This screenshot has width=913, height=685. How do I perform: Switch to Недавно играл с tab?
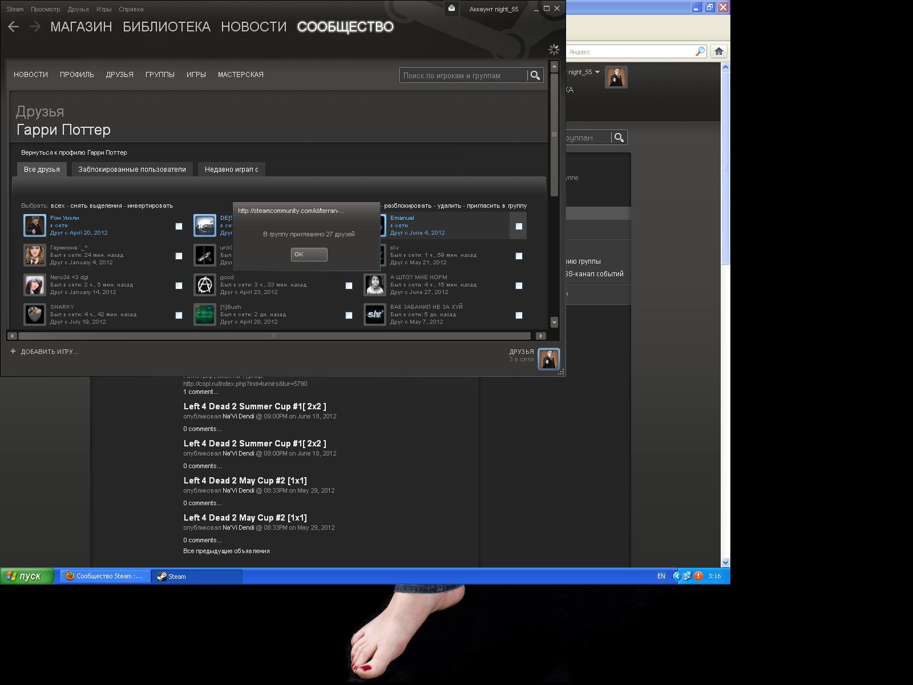pos(231,170)
